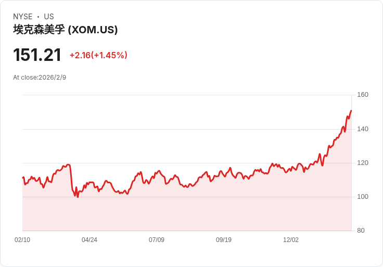The image size is (383, 267).
Task: Select the 02/10 date on x-axis
Action: click(22, 240)
